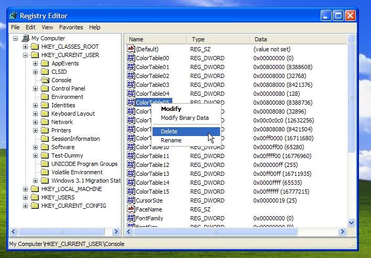Expand the Identities key

point(35,105)
